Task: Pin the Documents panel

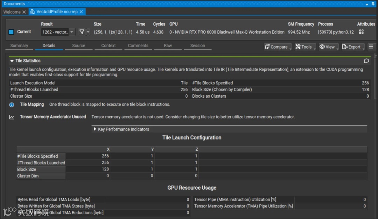Action: (373, 3)
